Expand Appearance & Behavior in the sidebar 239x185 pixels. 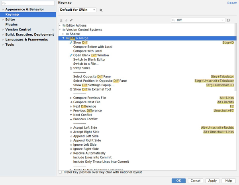(x=3, y=10)
